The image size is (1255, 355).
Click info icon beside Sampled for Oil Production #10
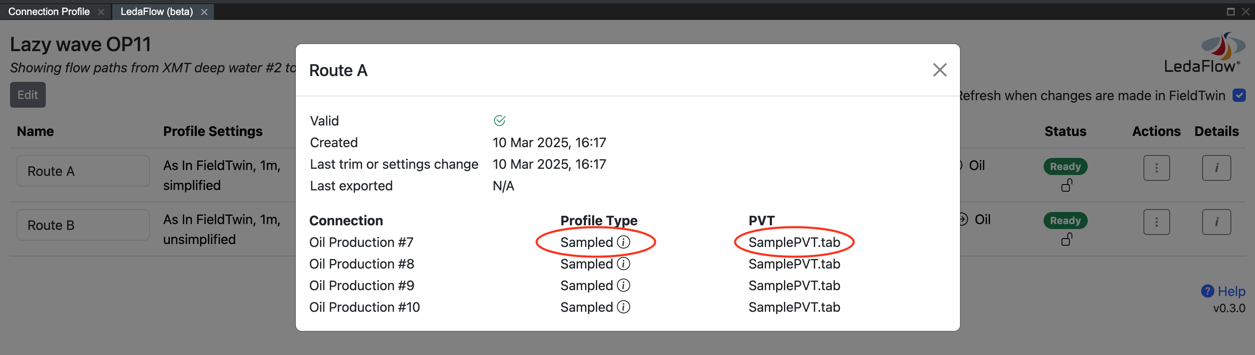623,307
